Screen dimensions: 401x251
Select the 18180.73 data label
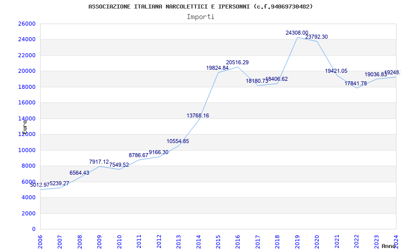coord(257,81)
